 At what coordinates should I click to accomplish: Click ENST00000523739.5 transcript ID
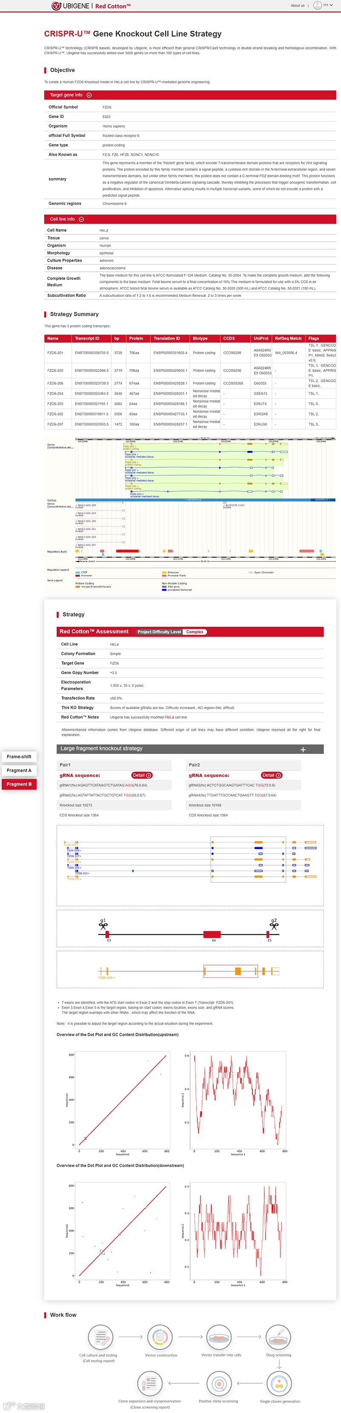click(92, 384)
